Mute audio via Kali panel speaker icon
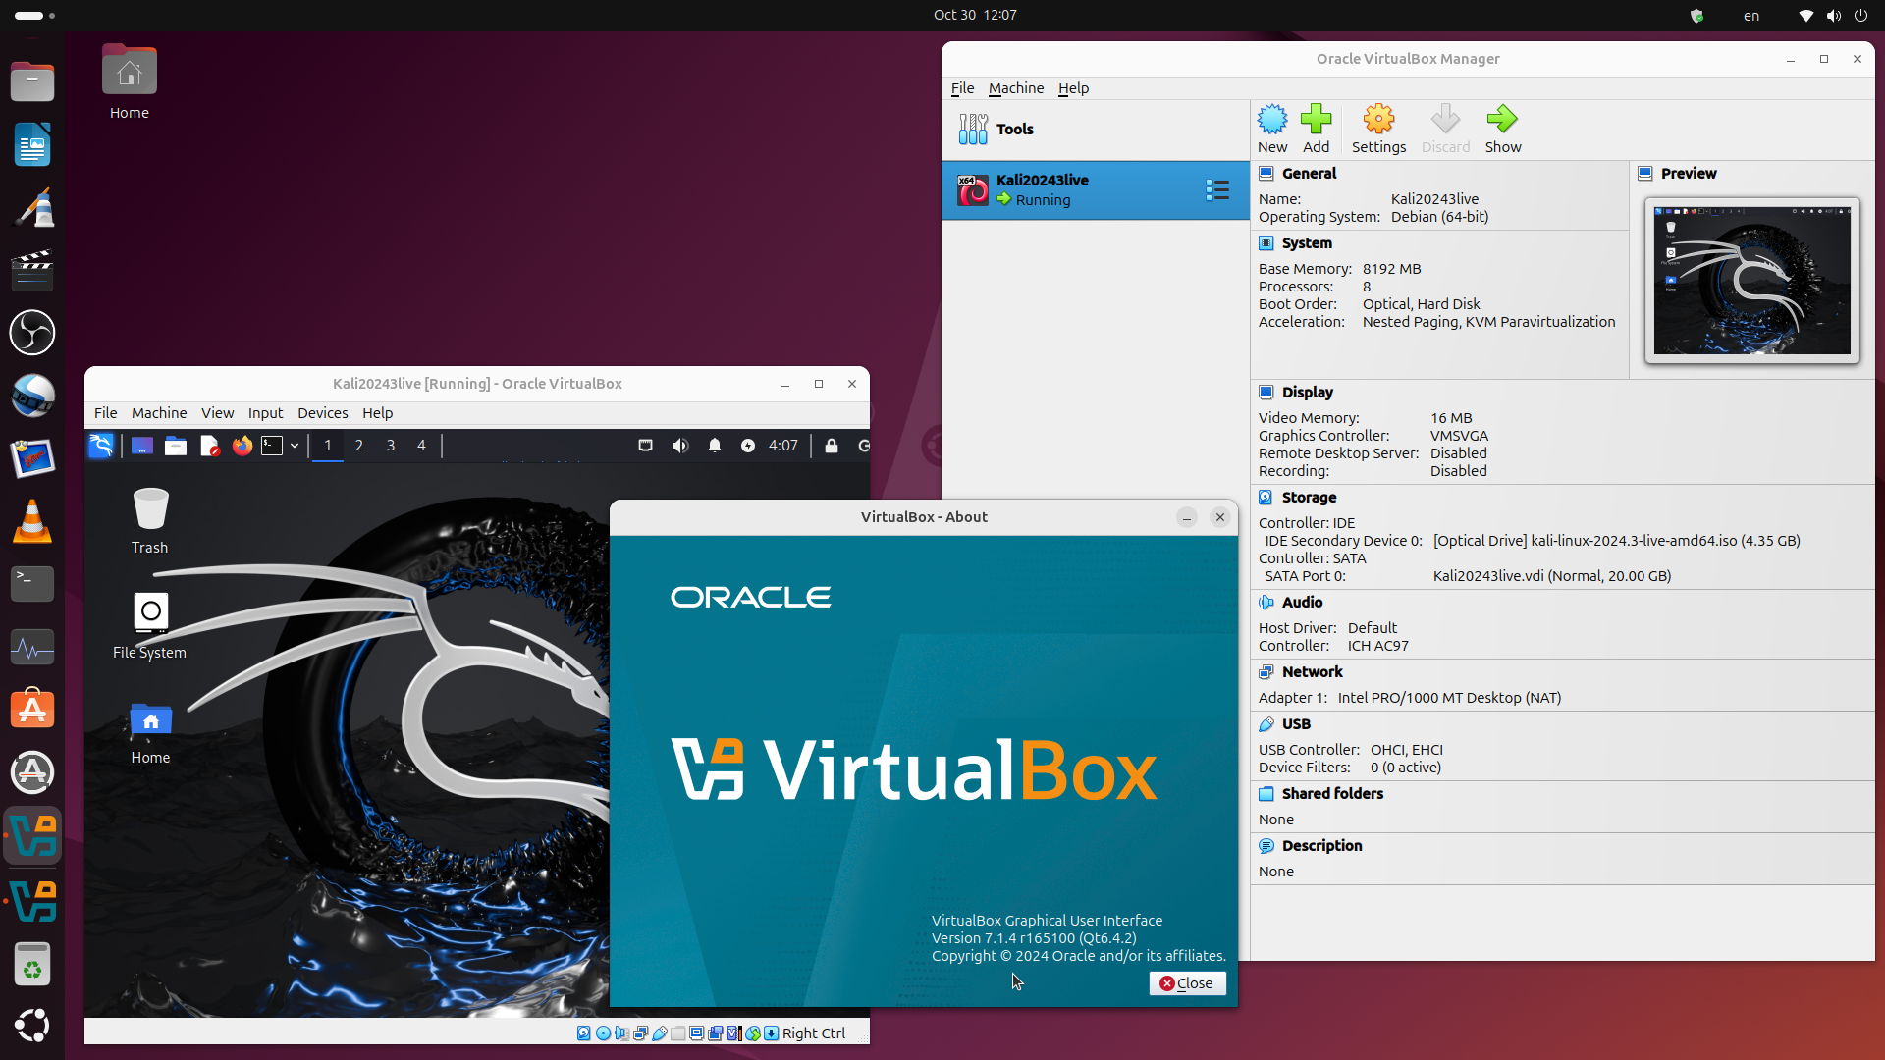Screen dimensions: 1885x1060 [679, 446]
